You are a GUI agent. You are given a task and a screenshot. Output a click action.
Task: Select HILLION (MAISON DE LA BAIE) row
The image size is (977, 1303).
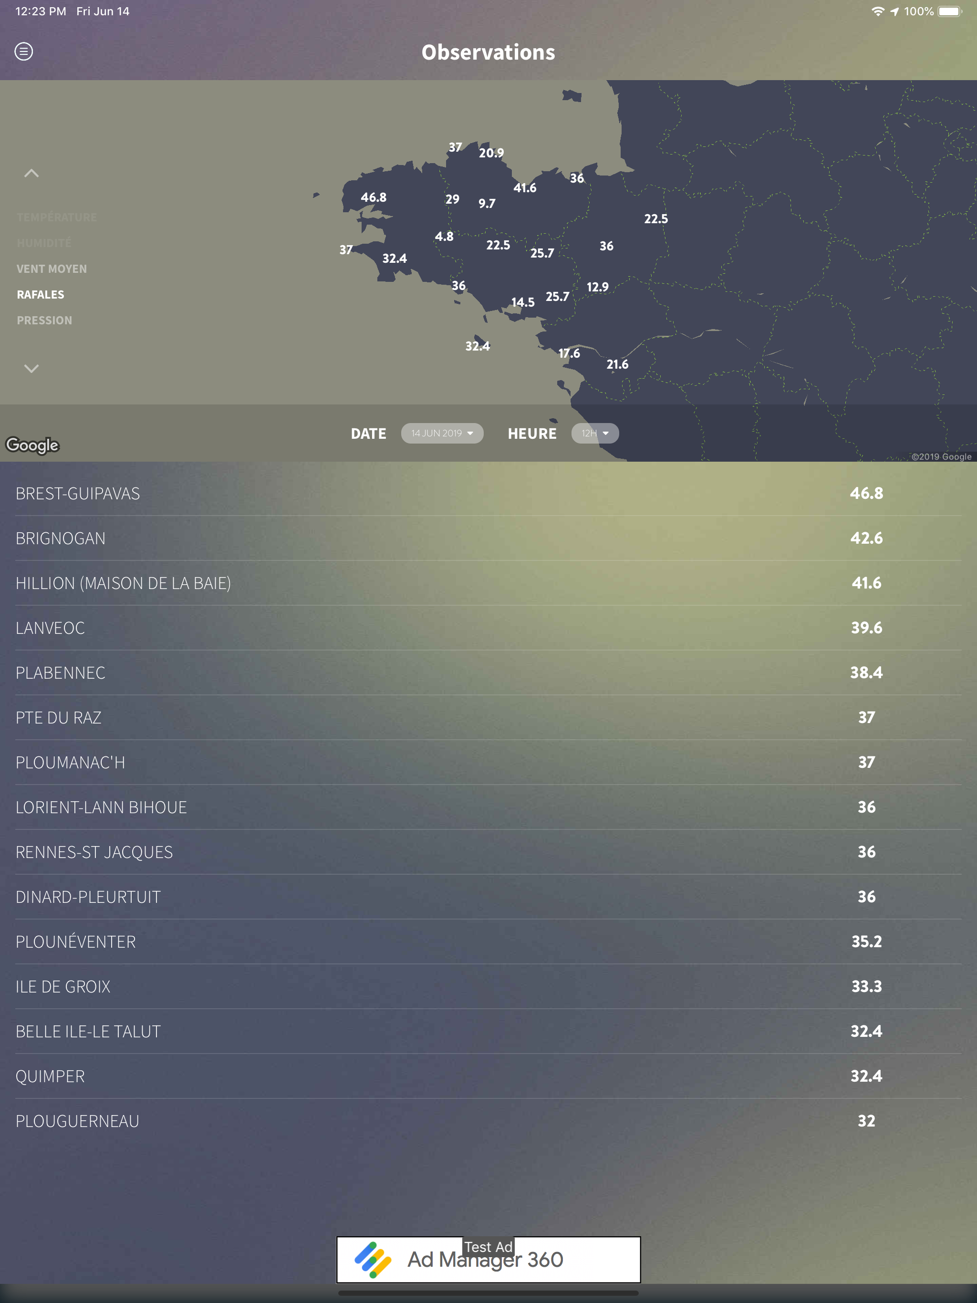(x=488, y=583)
